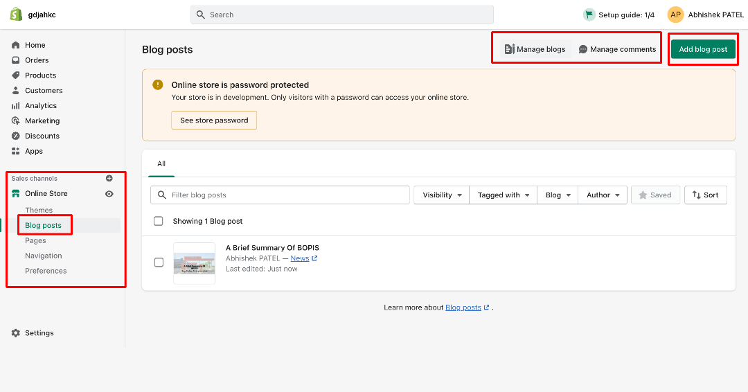Viewport: 748px width, 392px height.
Task: Click the Products tag icon
Action: tap(16, 75)
